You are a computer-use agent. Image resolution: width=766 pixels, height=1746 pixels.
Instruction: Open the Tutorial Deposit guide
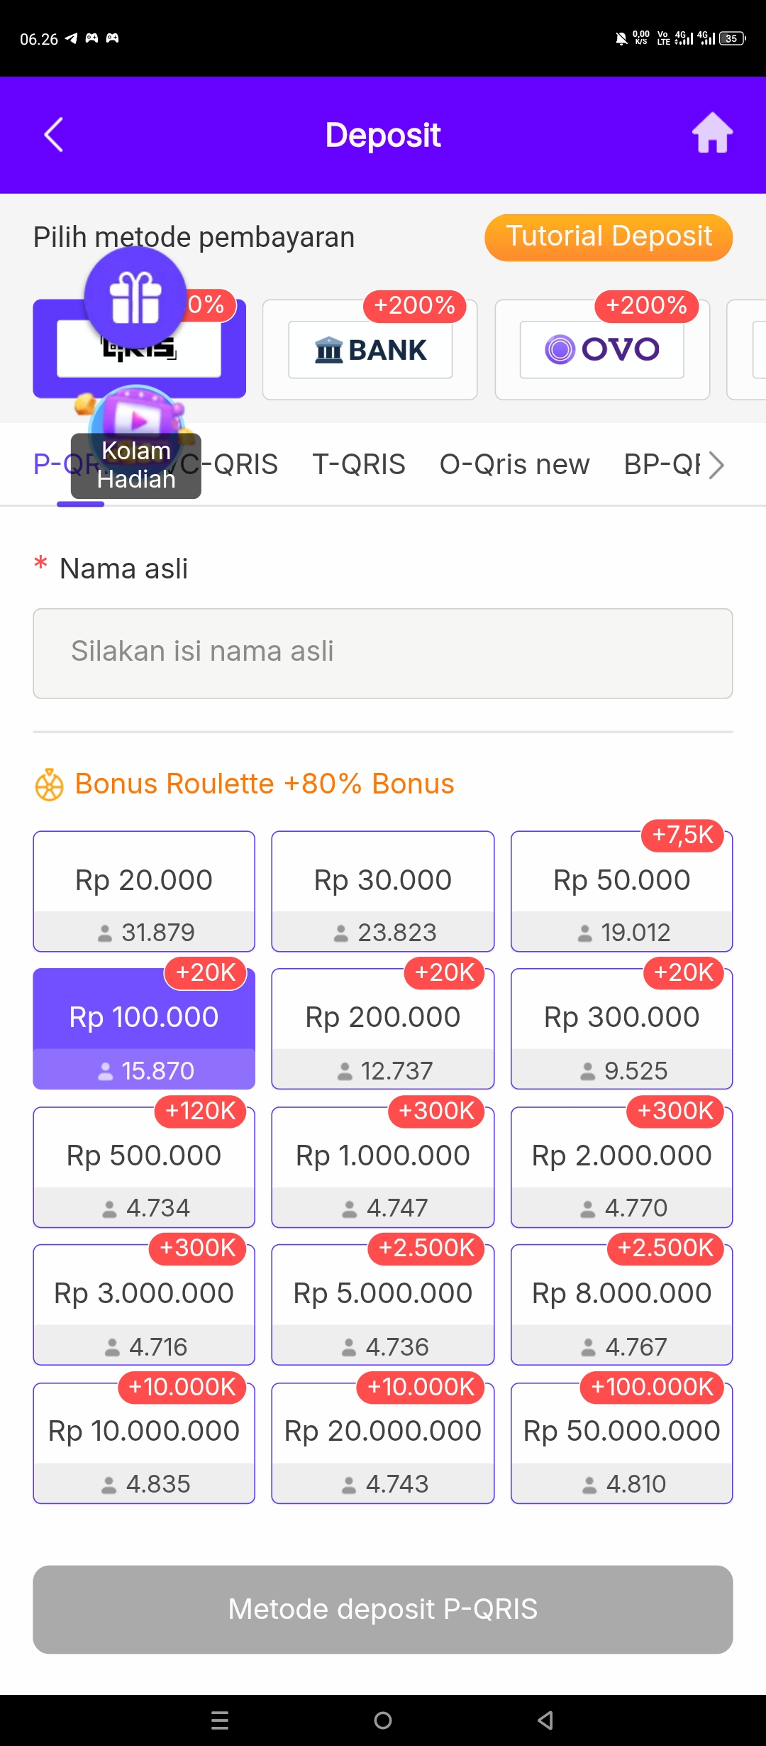[x=609, y=237]
